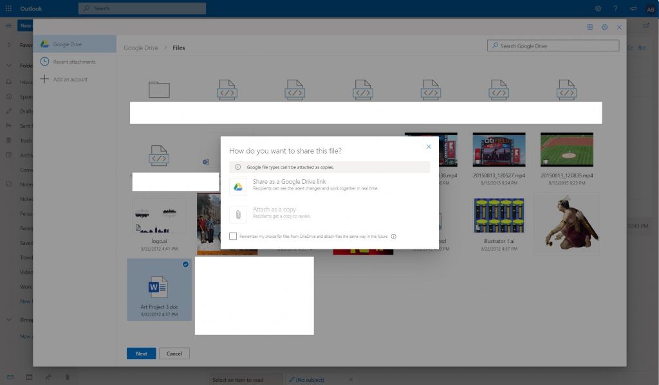Click the Next button
659x385 pixels.
coord(141,354)
